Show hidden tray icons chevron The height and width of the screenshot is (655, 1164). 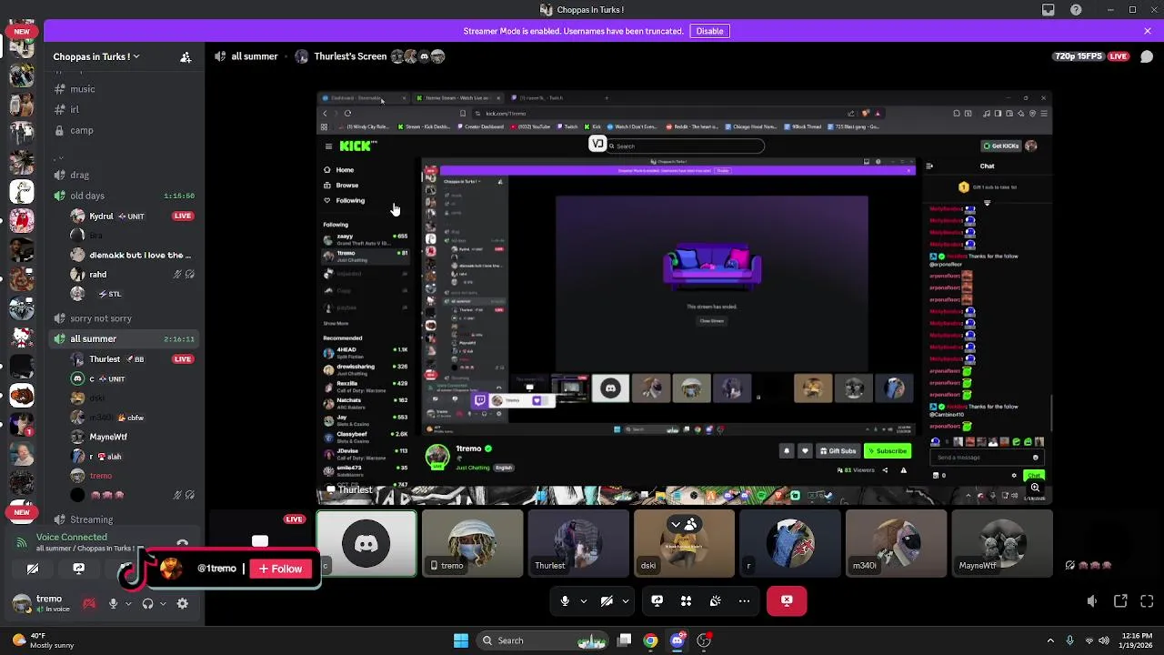[x=1050, y=640]
